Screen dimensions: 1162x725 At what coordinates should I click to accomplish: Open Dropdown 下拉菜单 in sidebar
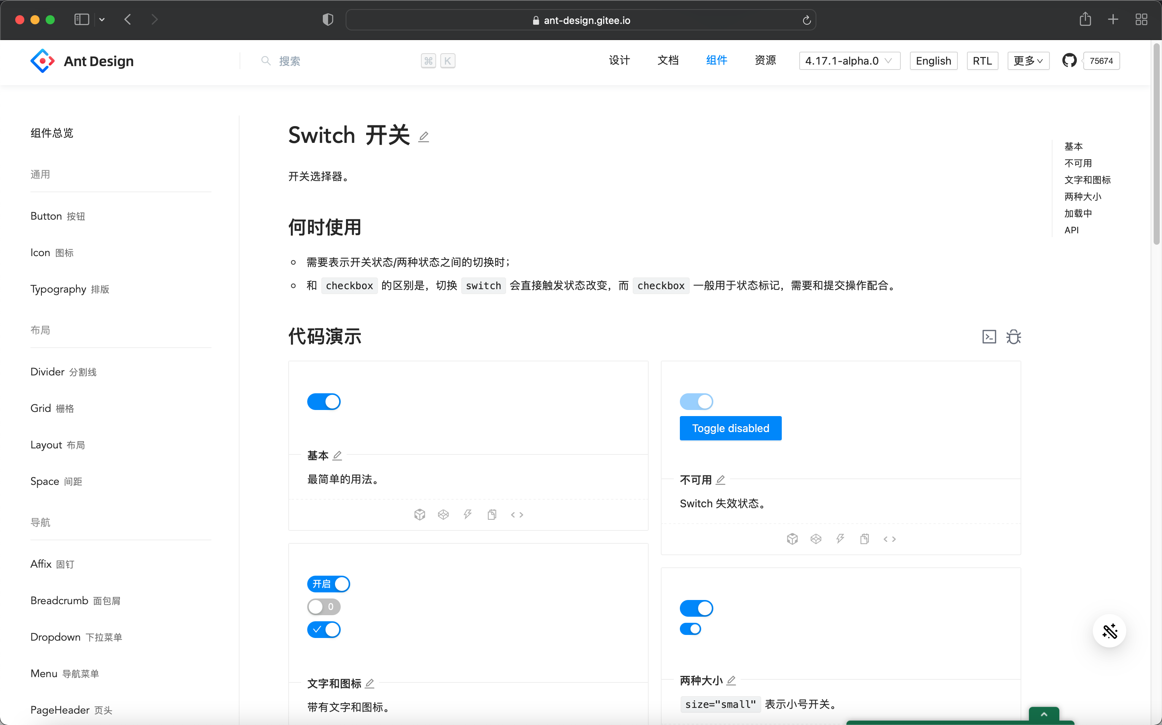76,637
